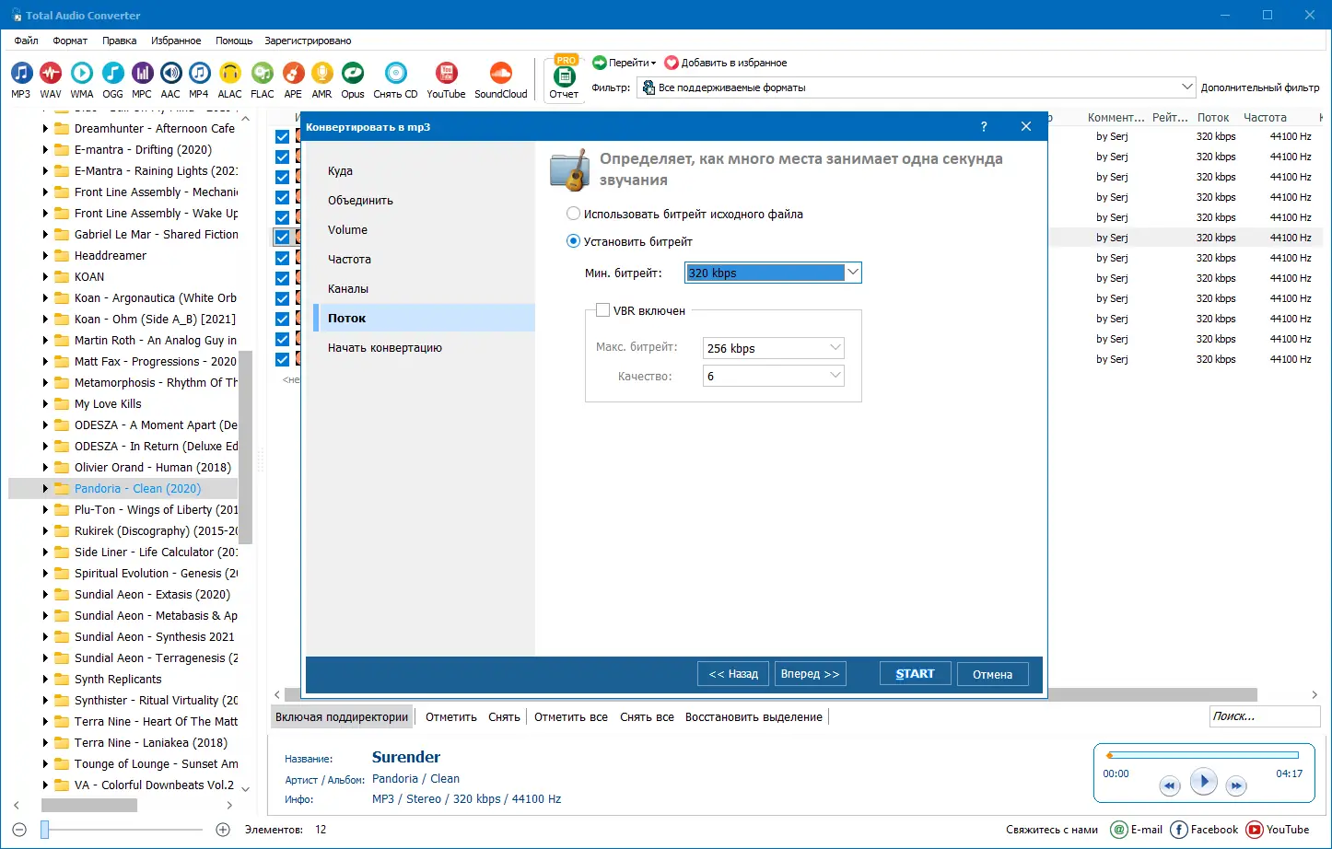Click Добавить в избранное heart icon
Viewport: 1332px width, 849px height.
point(672,63)
